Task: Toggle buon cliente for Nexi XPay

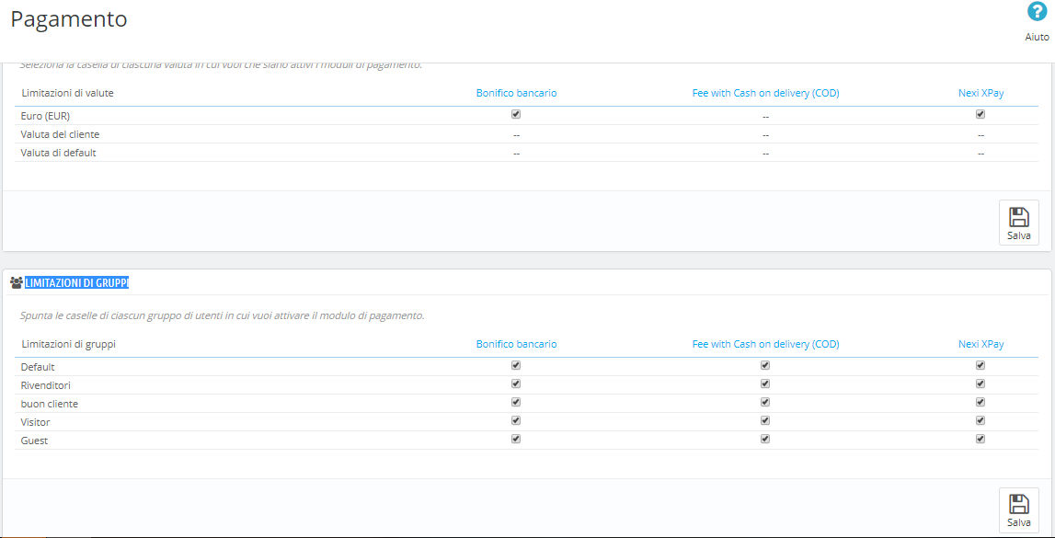Action: [x=980, y=402]
